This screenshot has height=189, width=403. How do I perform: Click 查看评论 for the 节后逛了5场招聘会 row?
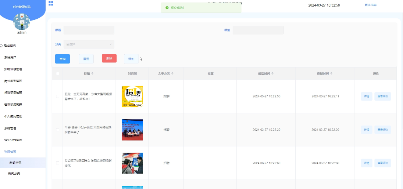coord(382,163)
